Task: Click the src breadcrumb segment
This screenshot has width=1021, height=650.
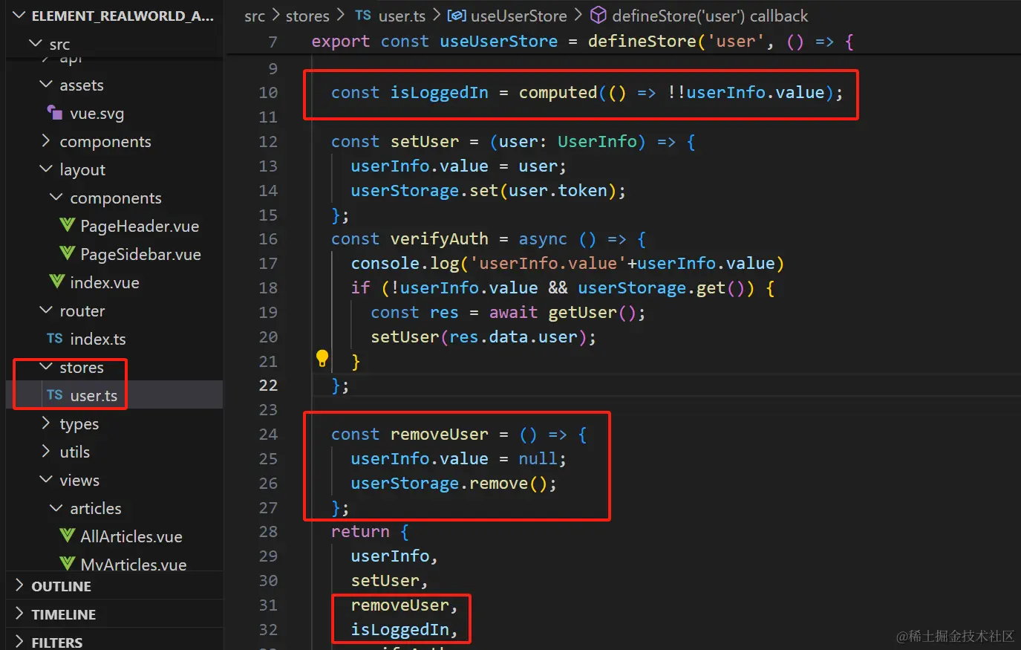Action: (255, 16)
